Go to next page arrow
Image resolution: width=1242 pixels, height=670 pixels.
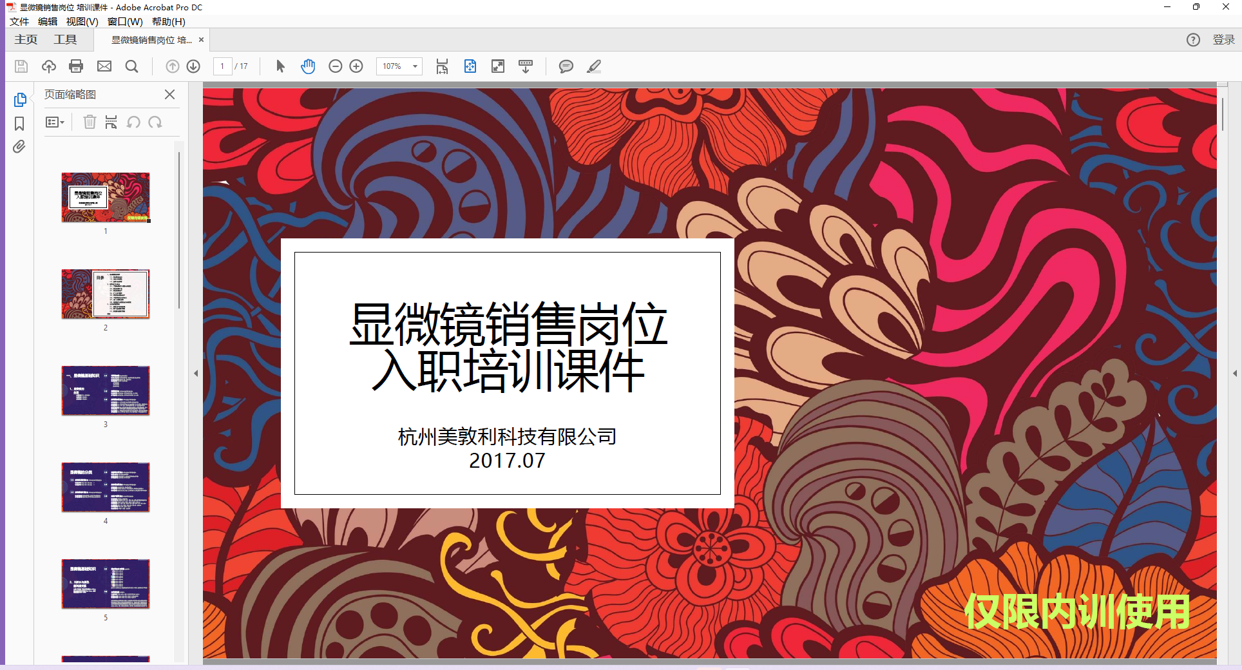coord(193,66)
